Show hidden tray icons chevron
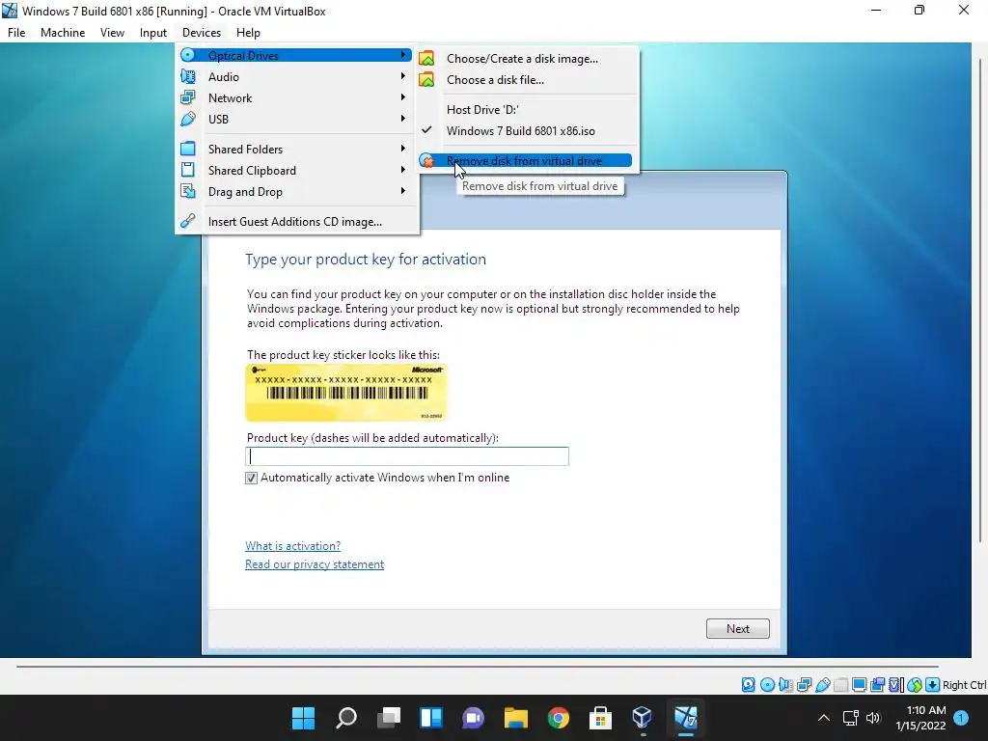Image resolution: width=988 pixels, height=741 pixels. coord(824,718)
